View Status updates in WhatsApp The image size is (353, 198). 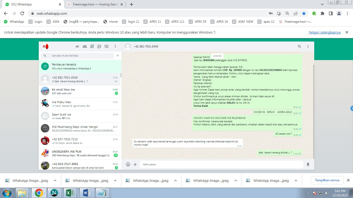tap(92, 46)
